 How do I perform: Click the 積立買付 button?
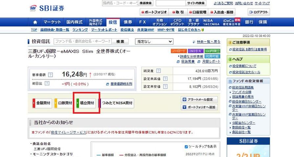point(86,103)
